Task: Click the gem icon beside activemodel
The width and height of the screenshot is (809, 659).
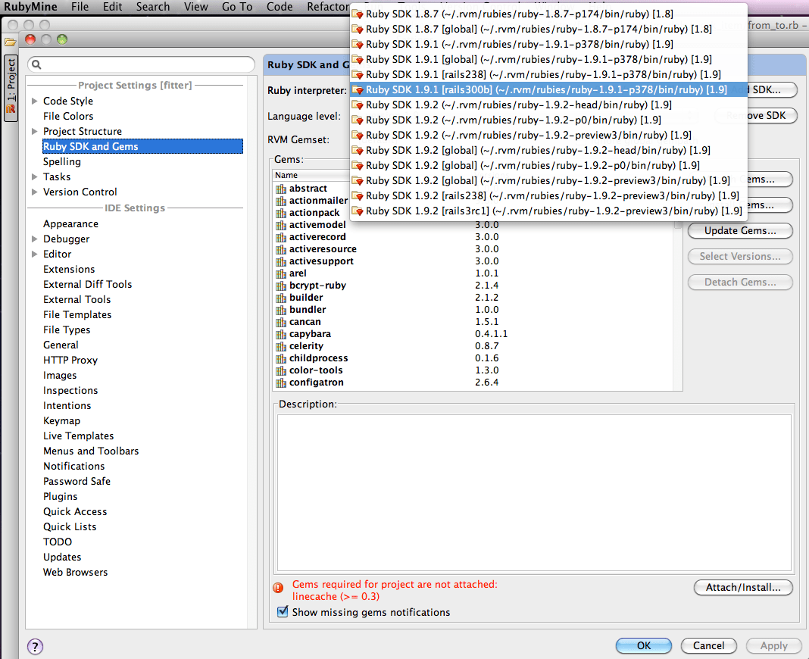Action: point(281,225)
